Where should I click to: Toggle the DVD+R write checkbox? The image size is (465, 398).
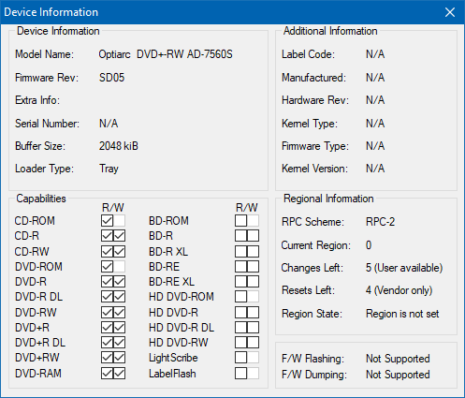tap(120, 328)
